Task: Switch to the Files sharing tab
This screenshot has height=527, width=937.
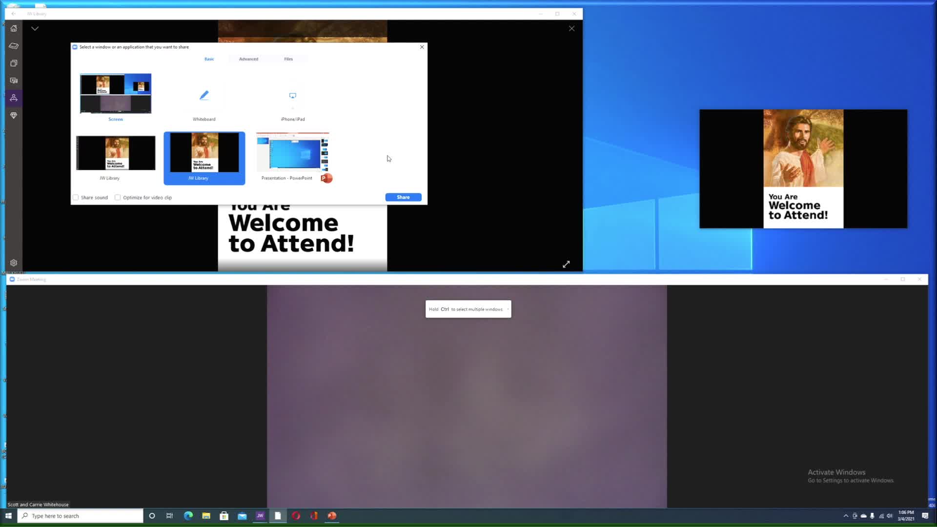Action: (288, 59)
